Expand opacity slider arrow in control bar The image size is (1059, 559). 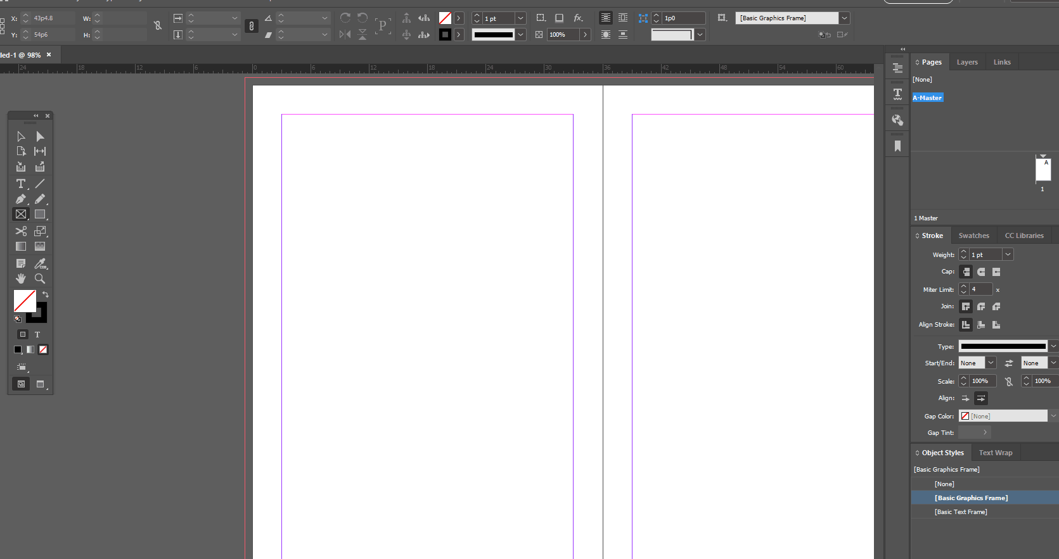pos(585,35)
